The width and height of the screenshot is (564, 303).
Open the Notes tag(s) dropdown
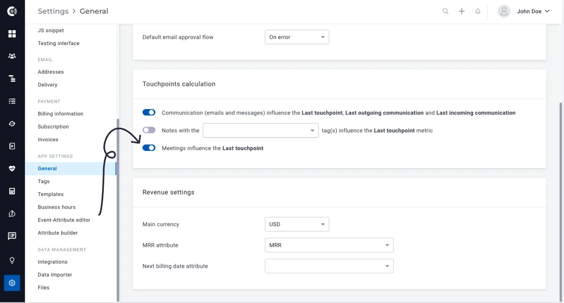pyautogui.click(x=261, y=130)
